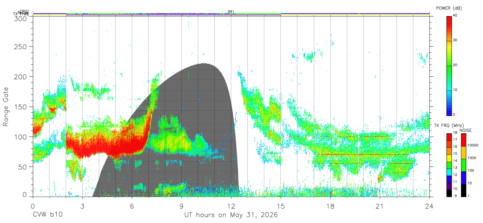Select the 30 dB tick on power scale

coord(455,40)
